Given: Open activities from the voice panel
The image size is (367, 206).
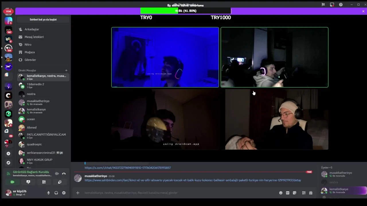Looking at the screenshot, I should (x=44, y=182).
